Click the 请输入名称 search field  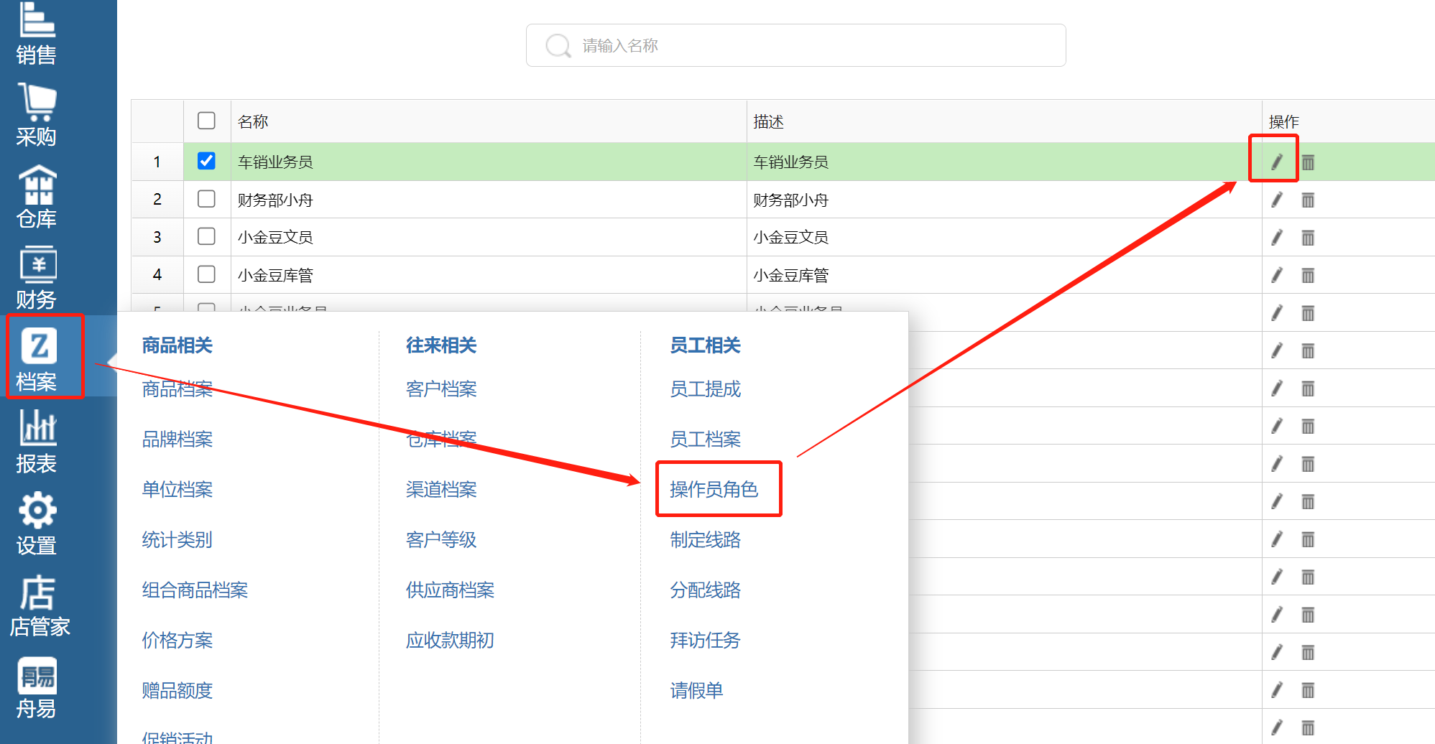click(795, 45)
